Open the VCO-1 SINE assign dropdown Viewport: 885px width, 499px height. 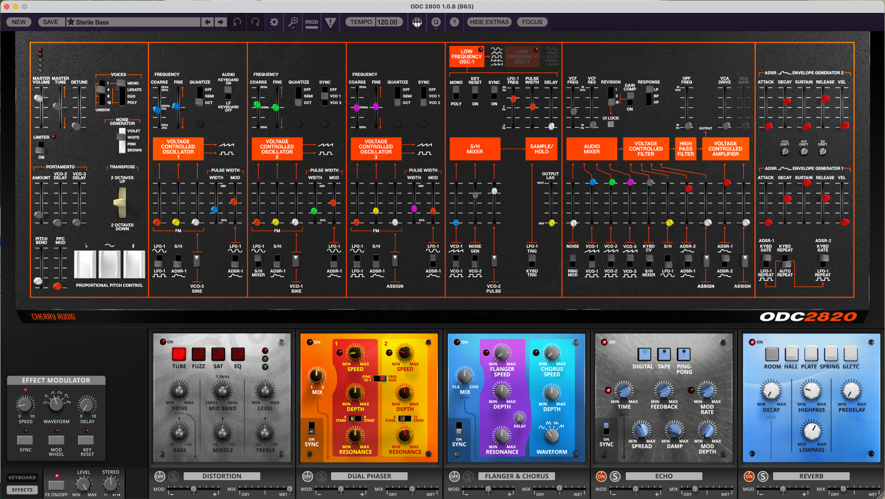point(295,260)
